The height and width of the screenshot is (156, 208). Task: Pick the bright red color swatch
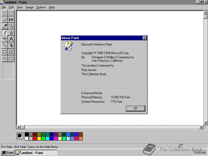(x=35, y=138)
